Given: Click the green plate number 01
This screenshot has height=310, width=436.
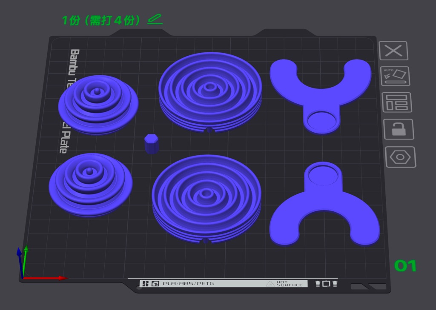Looking at the screenshot, I should (x=405, y=266).
